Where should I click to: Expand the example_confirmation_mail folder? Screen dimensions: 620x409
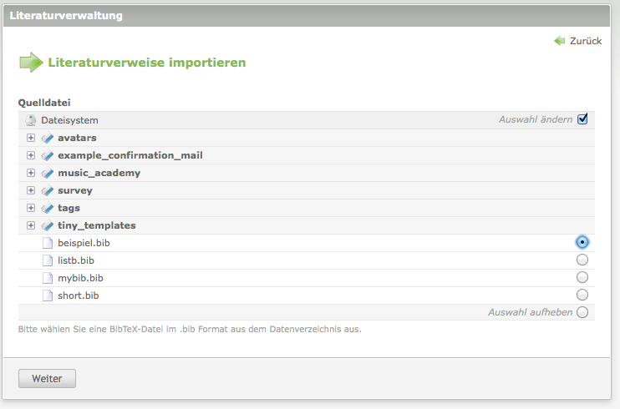coord(31,155)
